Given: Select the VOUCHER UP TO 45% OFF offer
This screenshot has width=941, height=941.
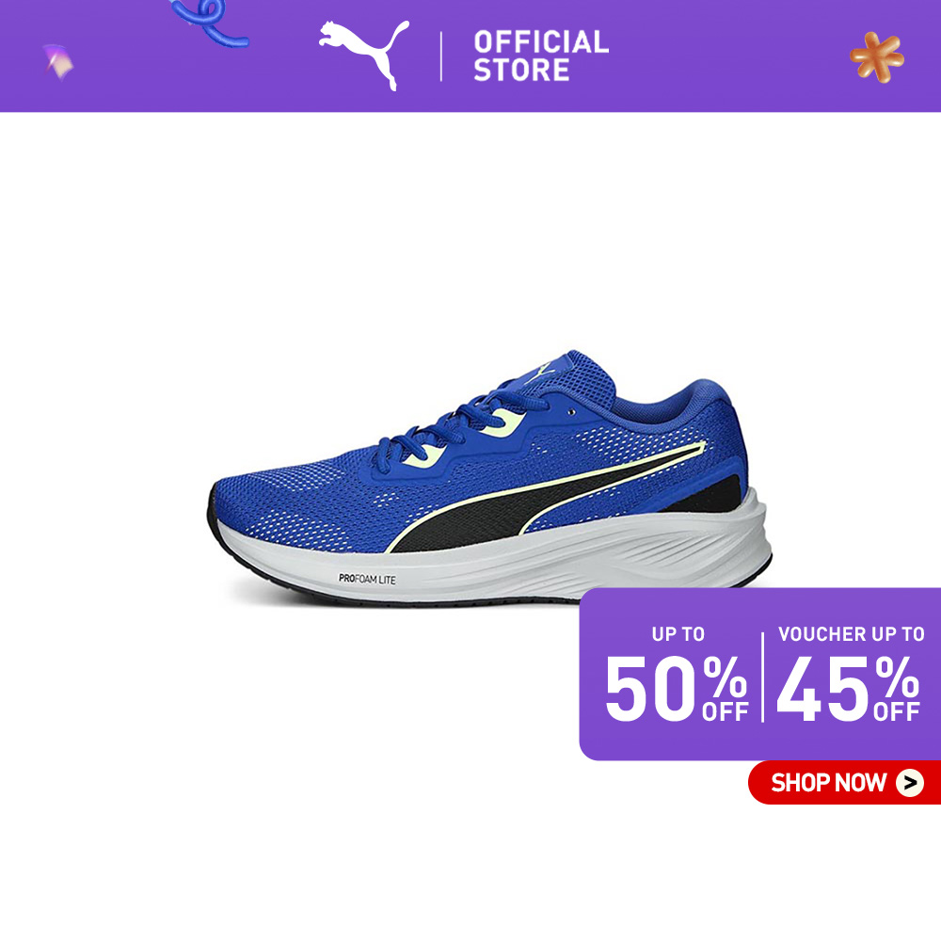Looking at the screenshot, I should pos(849,674).
